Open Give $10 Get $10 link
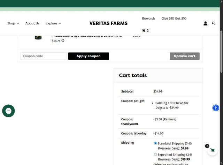Screen dimensions: 223x165 click(174, 18)
